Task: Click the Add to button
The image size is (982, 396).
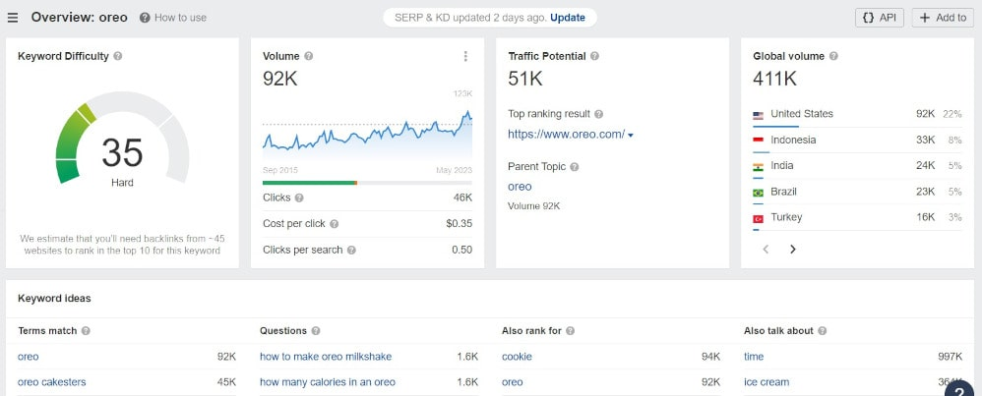Action: point(943,18)
